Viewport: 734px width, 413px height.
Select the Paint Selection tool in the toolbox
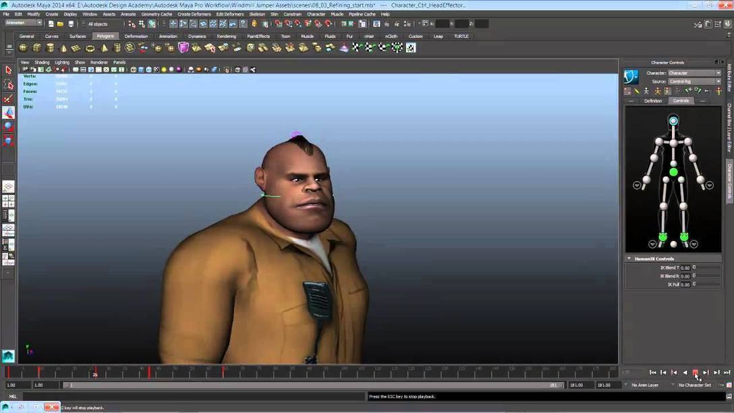pos(8,99)
